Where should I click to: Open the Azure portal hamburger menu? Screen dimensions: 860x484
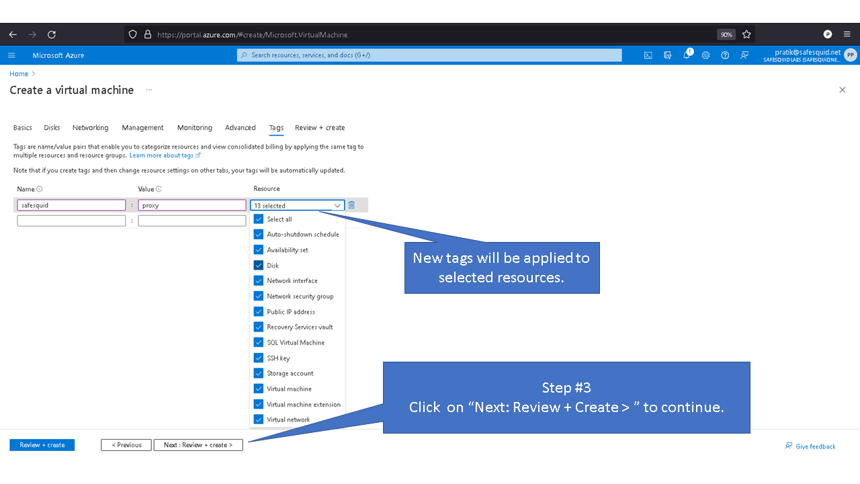coord(11,55)
